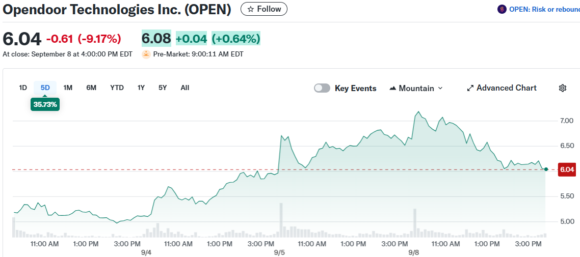Click the 5.50 y-axis price label

point(567,196)
